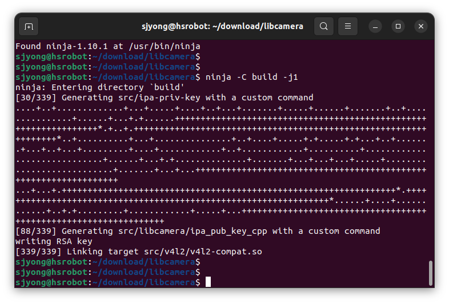Click the 'writing RSA key' line

pos(54,241)
